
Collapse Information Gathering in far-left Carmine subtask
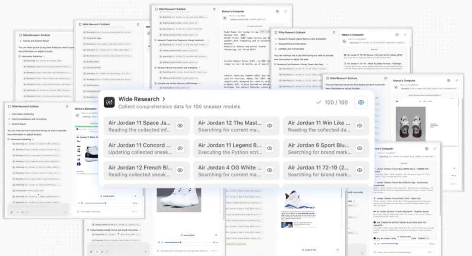pyautogui.click(x=44, y=56)
